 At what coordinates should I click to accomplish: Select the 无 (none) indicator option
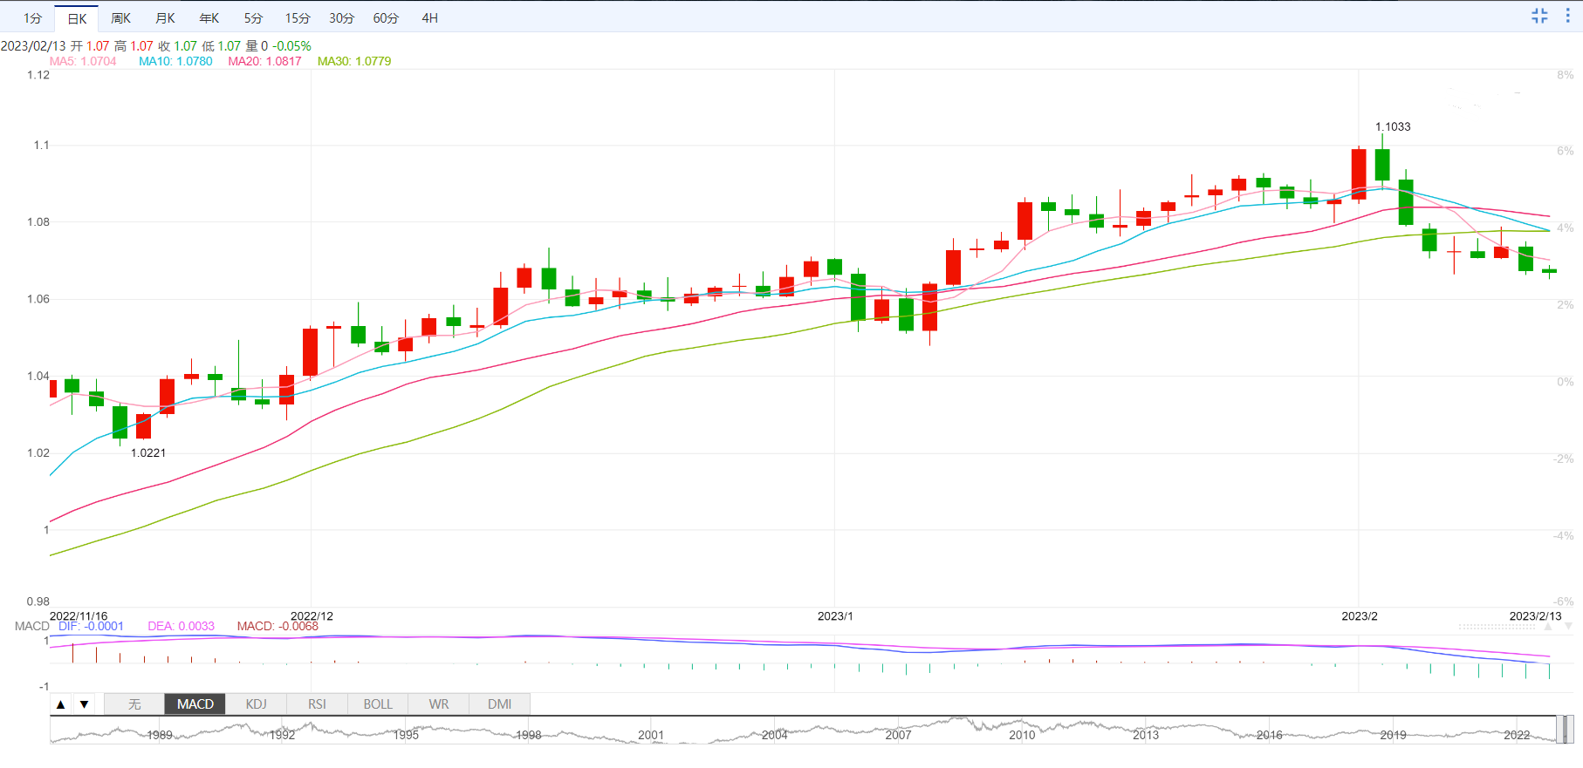(x=134, y=704)
